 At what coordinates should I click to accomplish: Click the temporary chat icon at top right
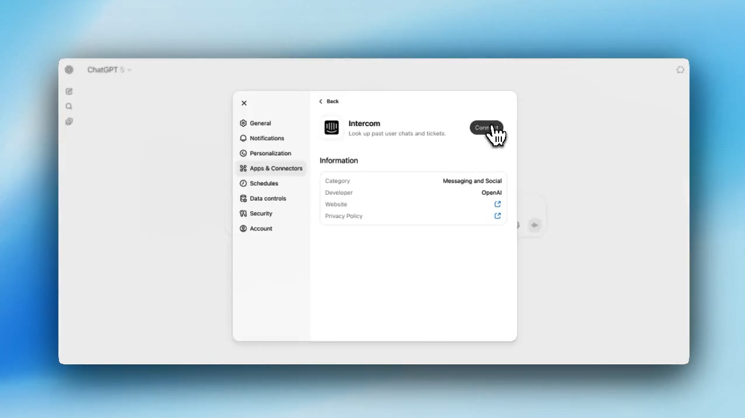(680, 69)
